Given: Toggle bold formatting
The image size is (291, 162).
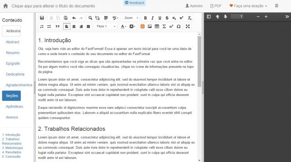Looking at the screenshot, I should click(145, 18).
